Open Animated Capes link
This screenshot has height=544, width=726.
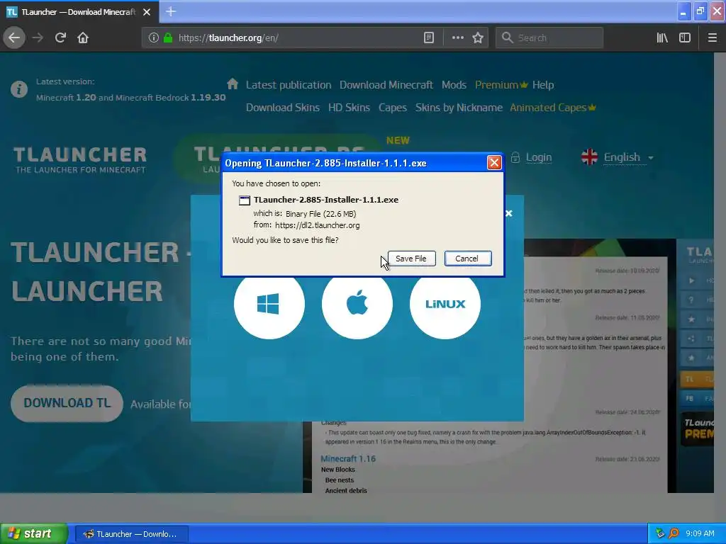point(553,108)
